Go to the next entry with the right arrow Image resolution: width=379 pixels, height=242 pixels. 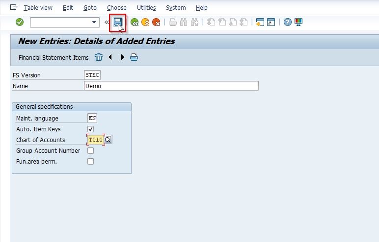(x=122, y=57)
